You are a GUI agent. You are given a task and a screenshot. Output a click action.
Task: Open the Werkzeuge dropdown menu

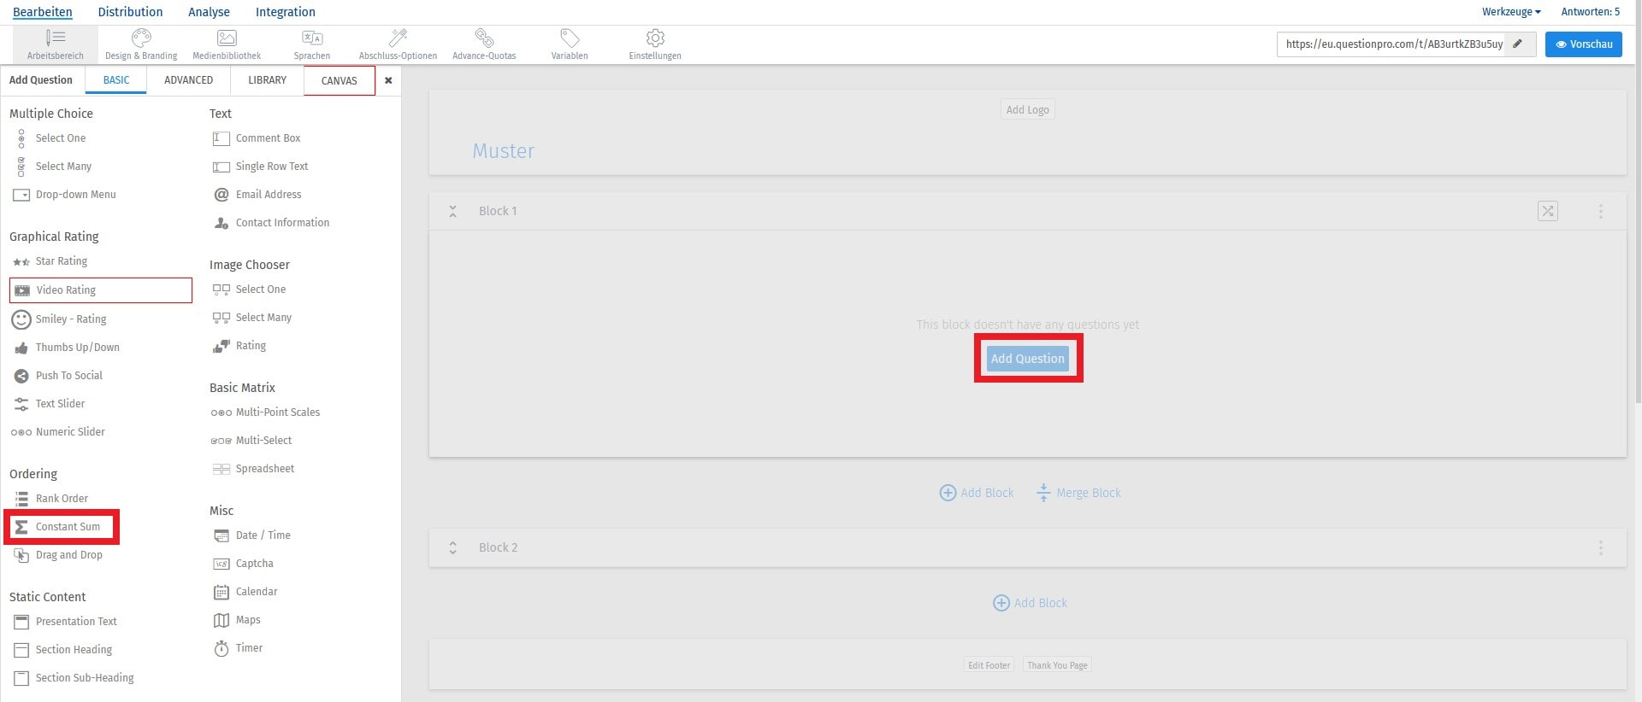pyautogui.click(x=1511, y=12)
